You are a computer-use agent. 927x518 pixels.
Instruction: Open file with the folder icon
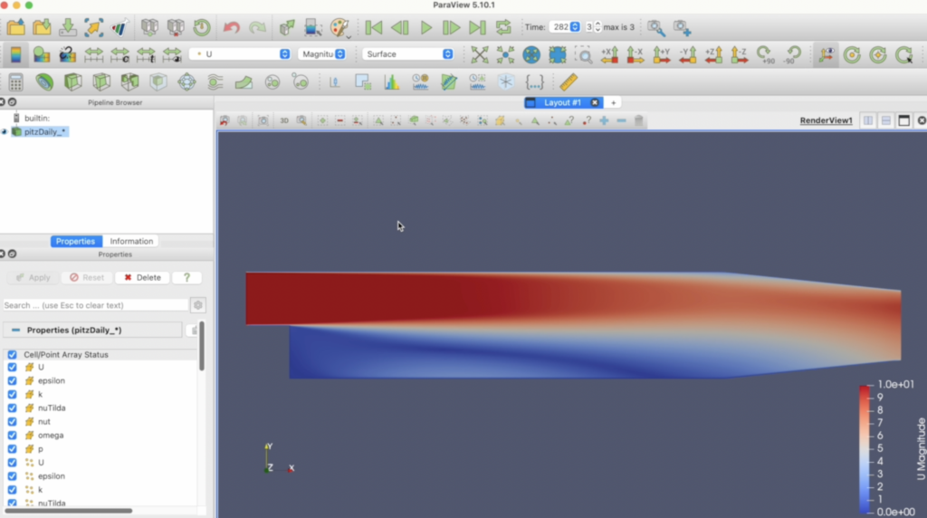click(x=16, y=27)
